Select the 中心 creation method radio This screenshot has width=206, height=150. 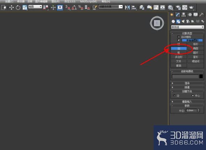coord(193,95)
